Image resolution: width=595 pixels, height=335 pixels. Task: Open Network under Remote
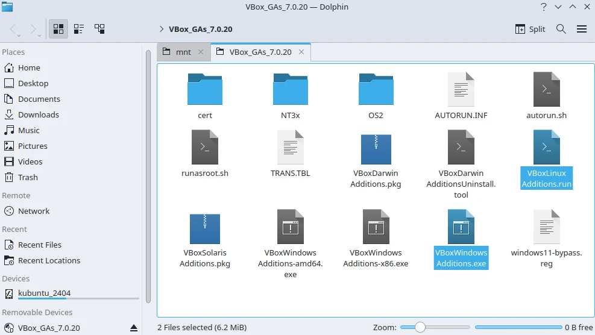pyautogui.click(x=71, y=211)
